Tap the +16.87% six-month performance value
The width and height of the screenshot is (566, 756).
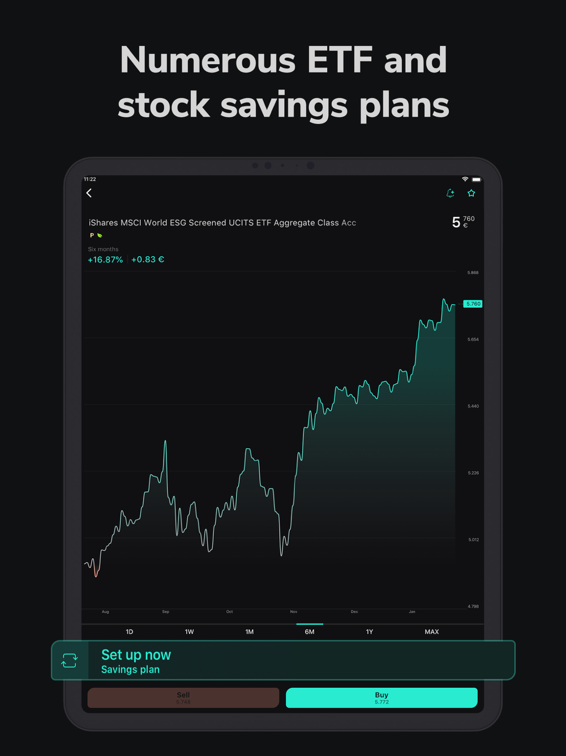[x=105, y=260]
